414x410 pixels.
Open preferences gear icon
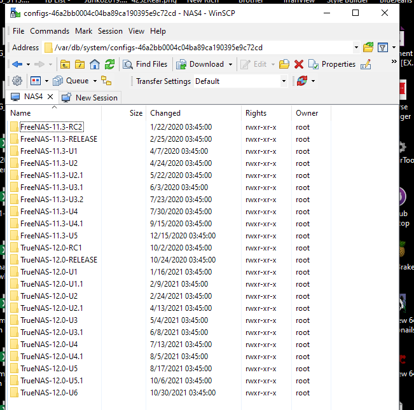pyautogui.click(x=17, y=81)
